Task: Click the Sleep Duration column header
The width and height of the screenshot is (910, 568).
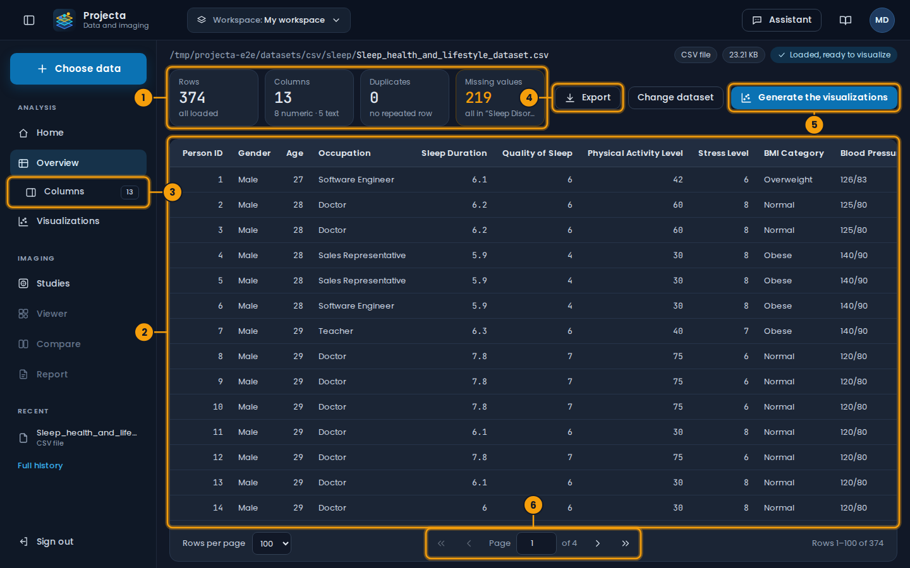Action: click(454, 153)
